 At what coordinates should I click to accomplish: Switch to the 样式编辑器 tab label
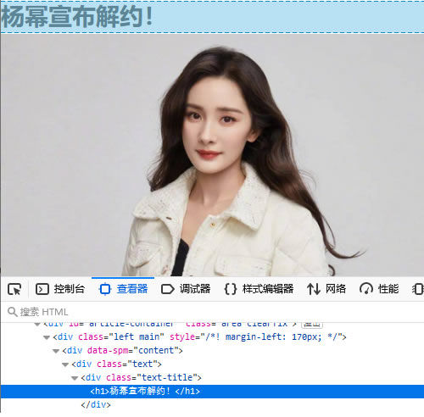pyautogui.click(x=268, y=289)
